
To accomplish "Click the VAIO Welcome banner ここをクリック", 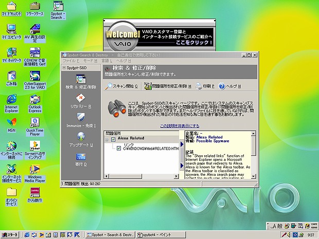I will click(x=194, y=43).
